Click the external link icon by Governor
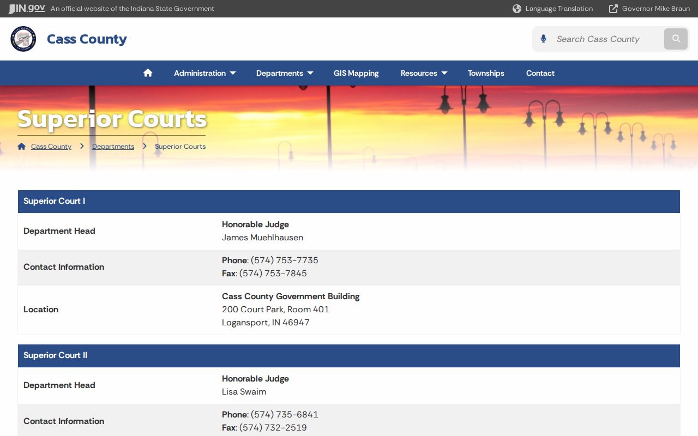This screenshot has height=436, width=698. [x=613, y=9]
